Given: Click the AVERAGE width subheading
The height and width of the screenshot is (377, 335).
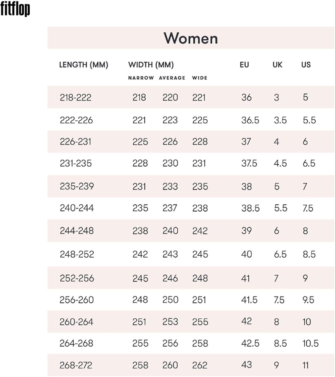Looking at the screenshot, I should (172, 78).
